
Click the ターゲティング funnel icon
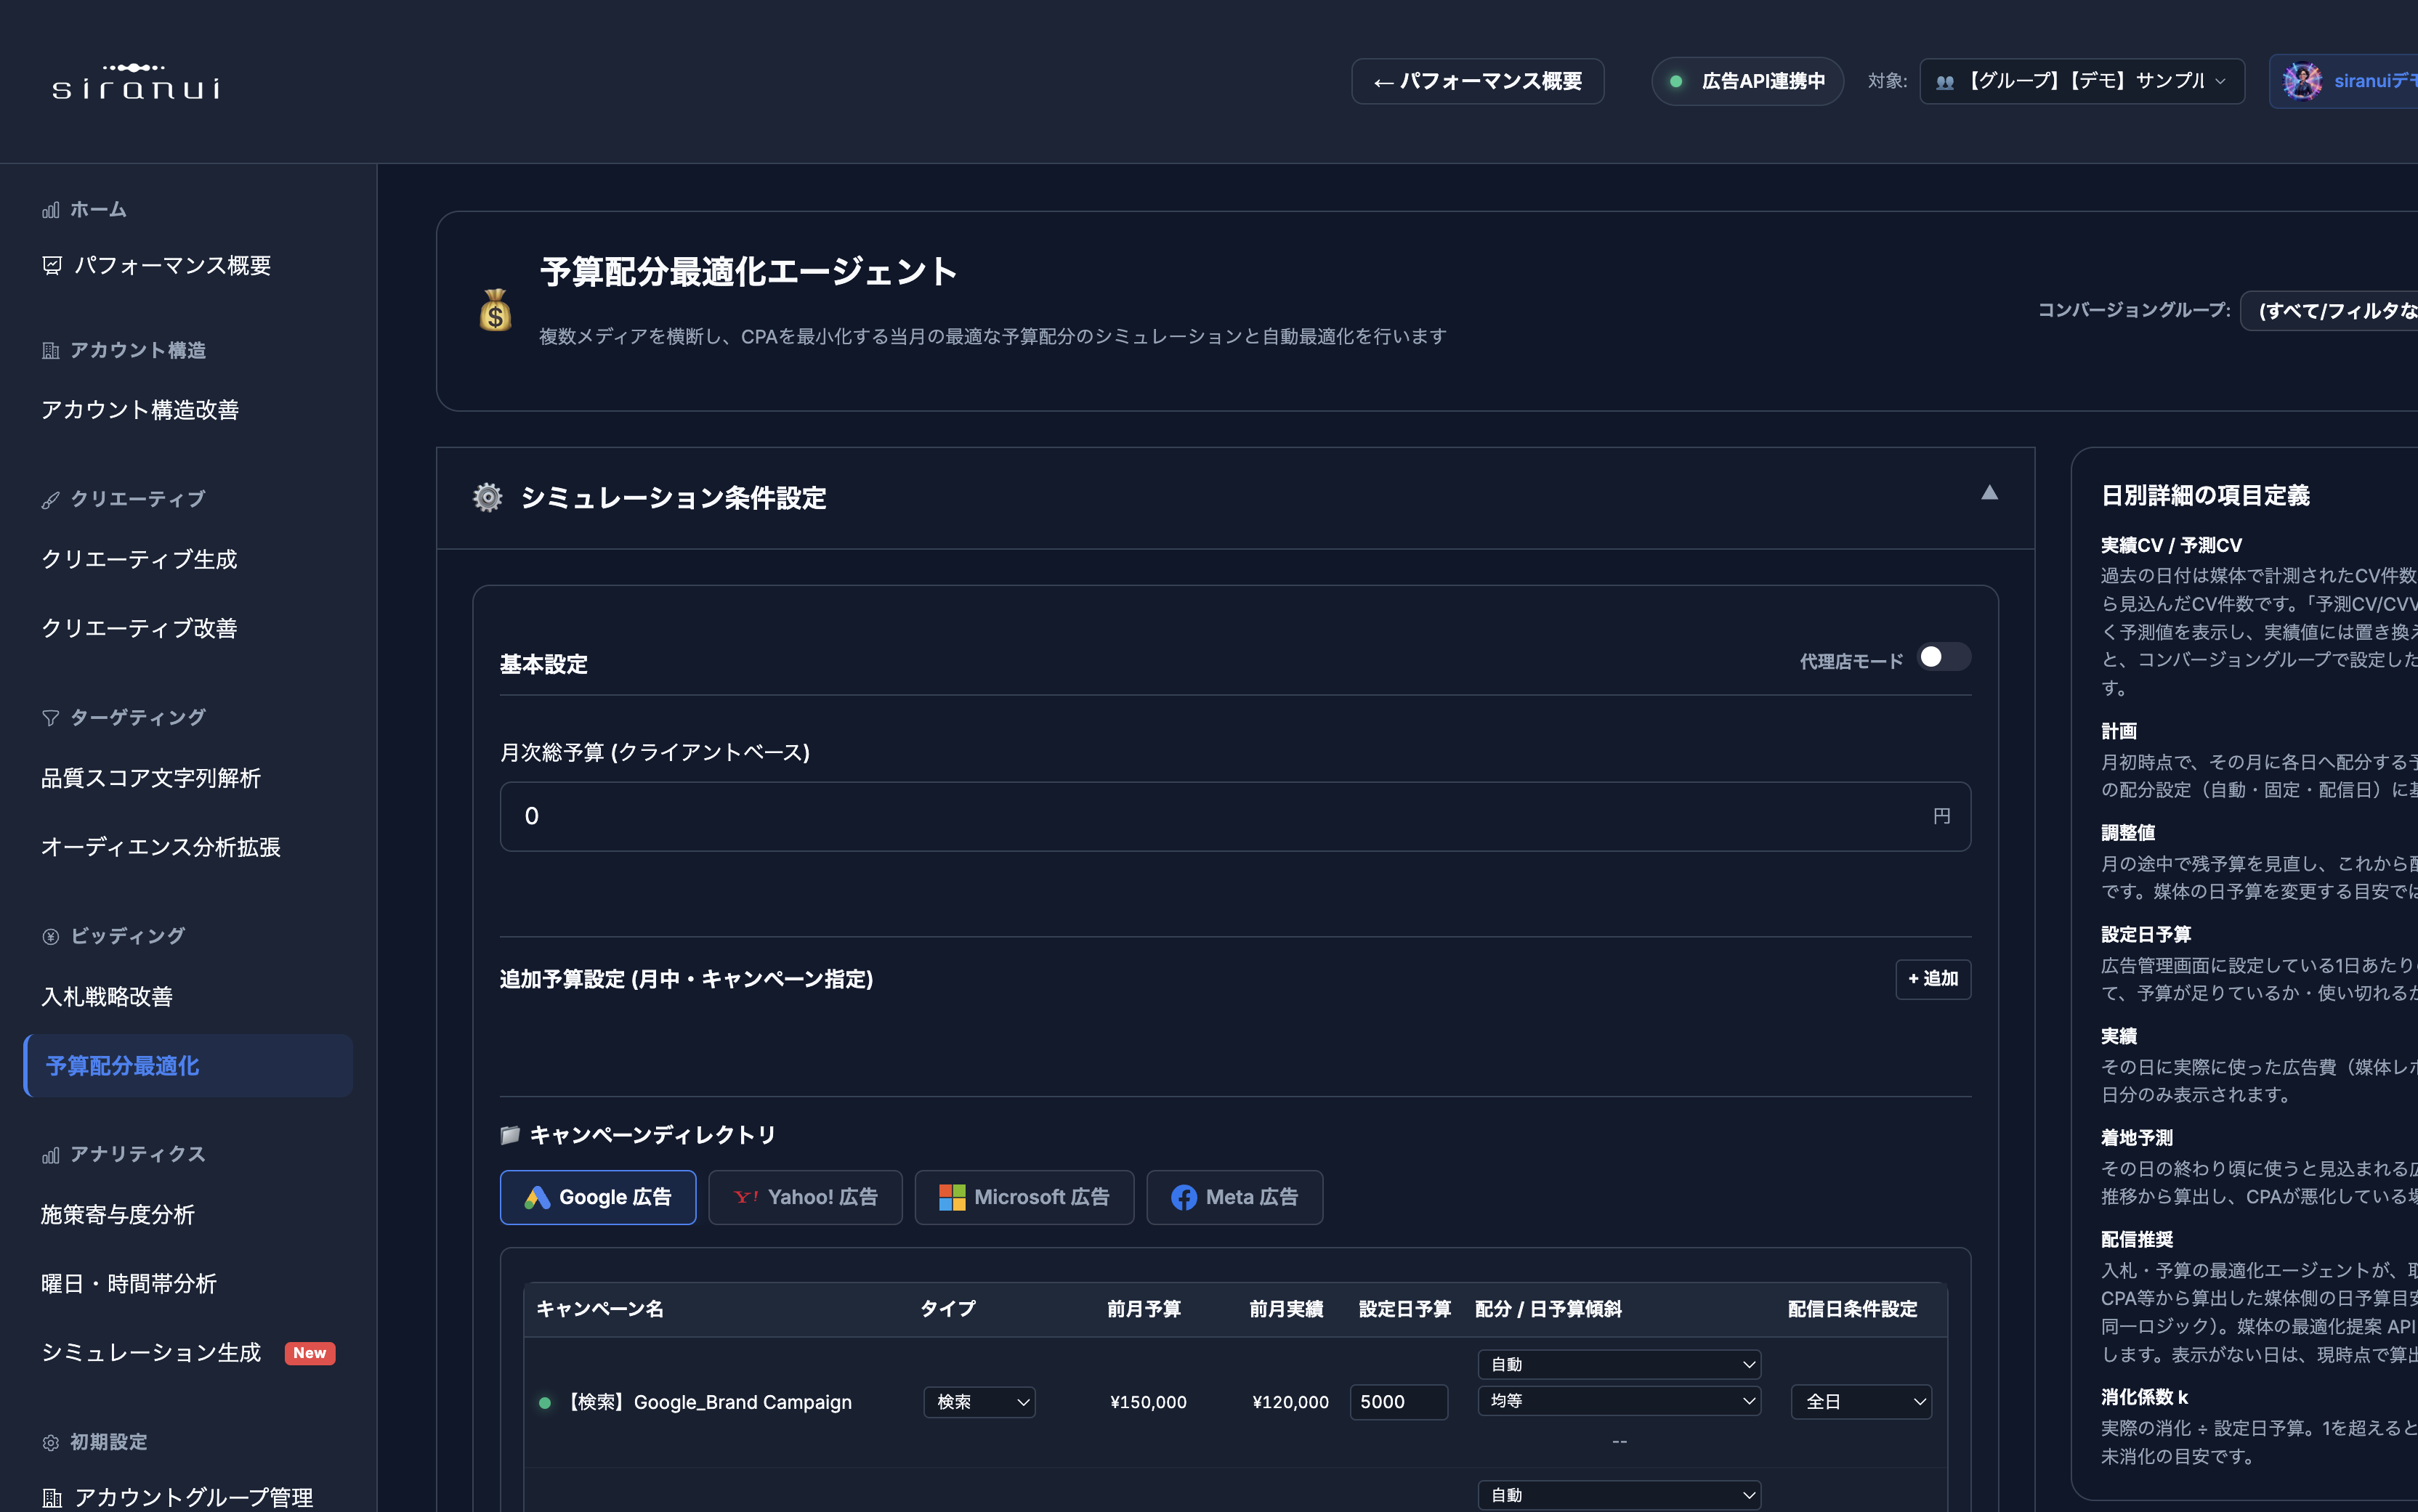pyautogui.click(x=51, y=717)
